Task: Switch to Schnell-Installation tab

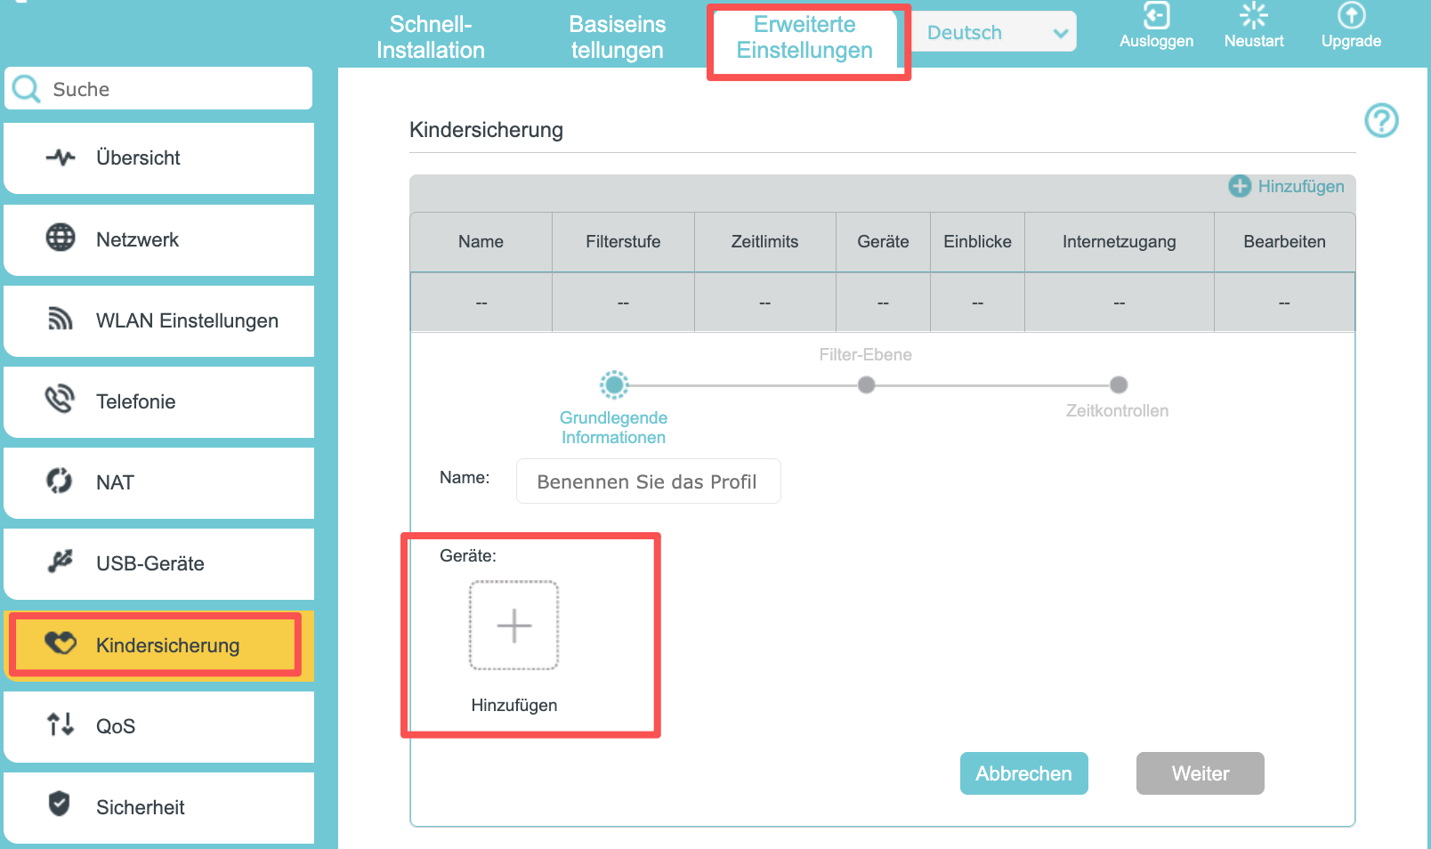Action: tap(431, 36)
